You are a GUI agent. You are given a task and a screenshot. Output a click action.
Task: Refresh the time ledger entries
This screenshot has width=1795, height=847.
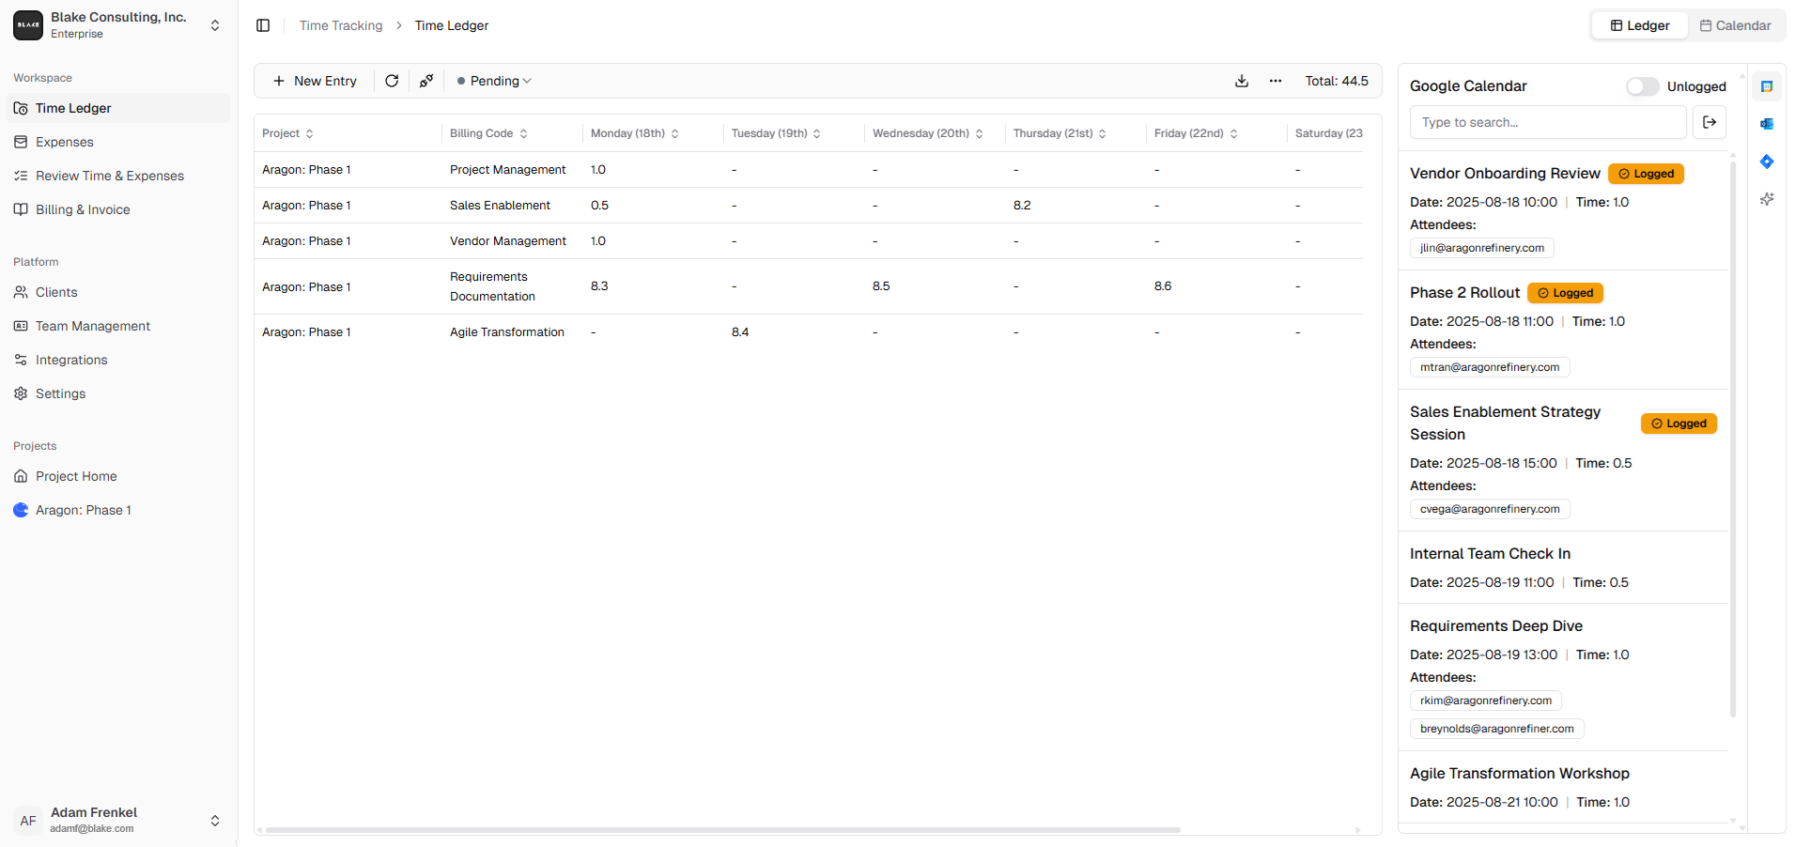pyautogui.click(x=392, y=81)
